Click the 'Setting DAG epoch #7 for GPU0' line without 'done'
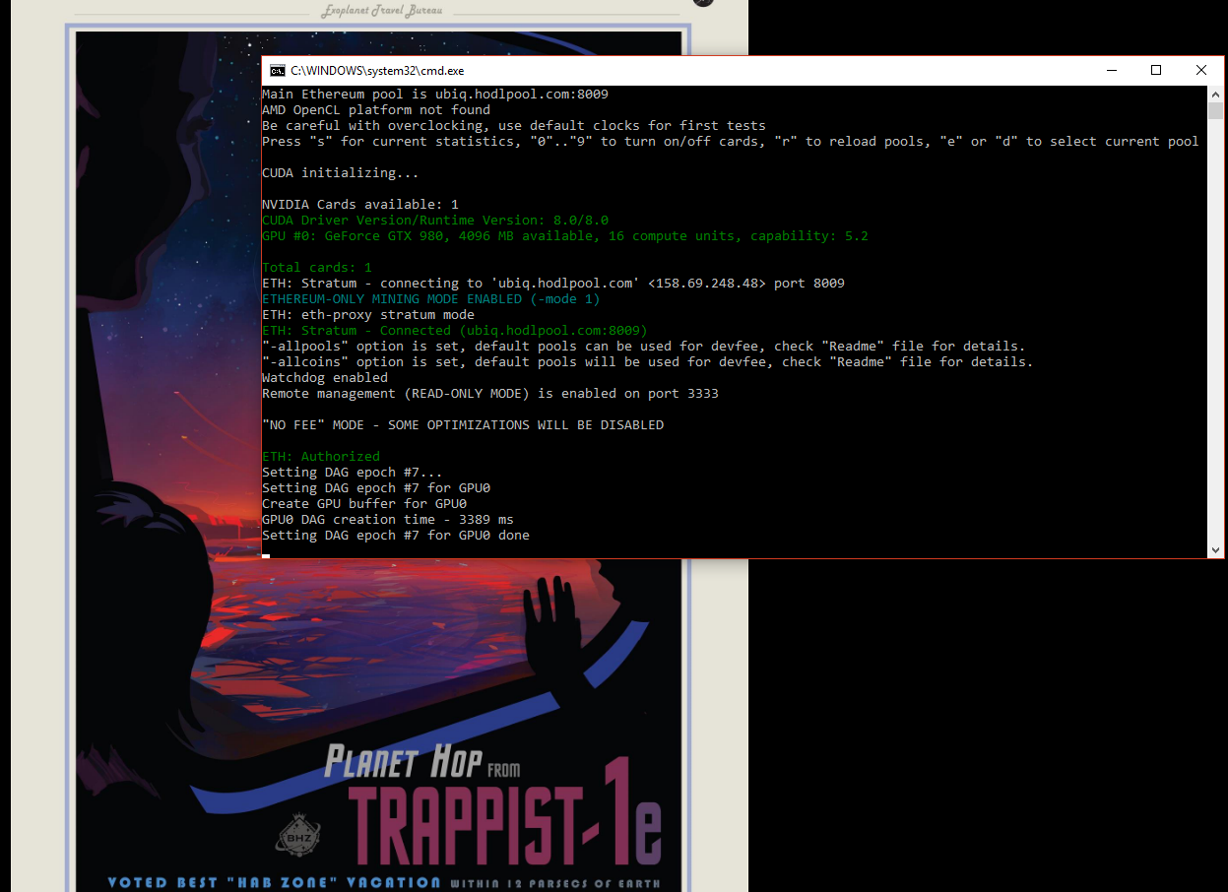Viewport: 1228px width, 892px height. point(375,488)
